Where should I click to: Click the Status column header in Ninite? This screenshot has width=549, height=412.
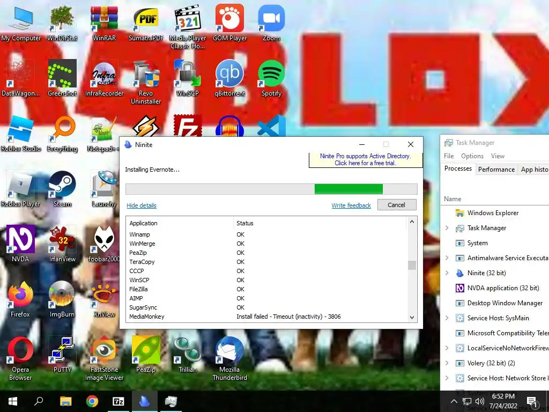click(321, 223)
